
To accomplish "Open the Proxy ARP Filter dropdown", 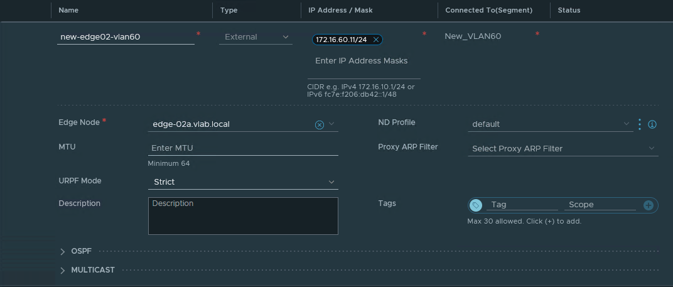I will coord(563,149).
